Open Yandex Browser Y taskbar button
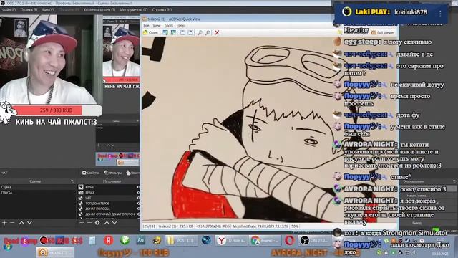 pos(231,241)
